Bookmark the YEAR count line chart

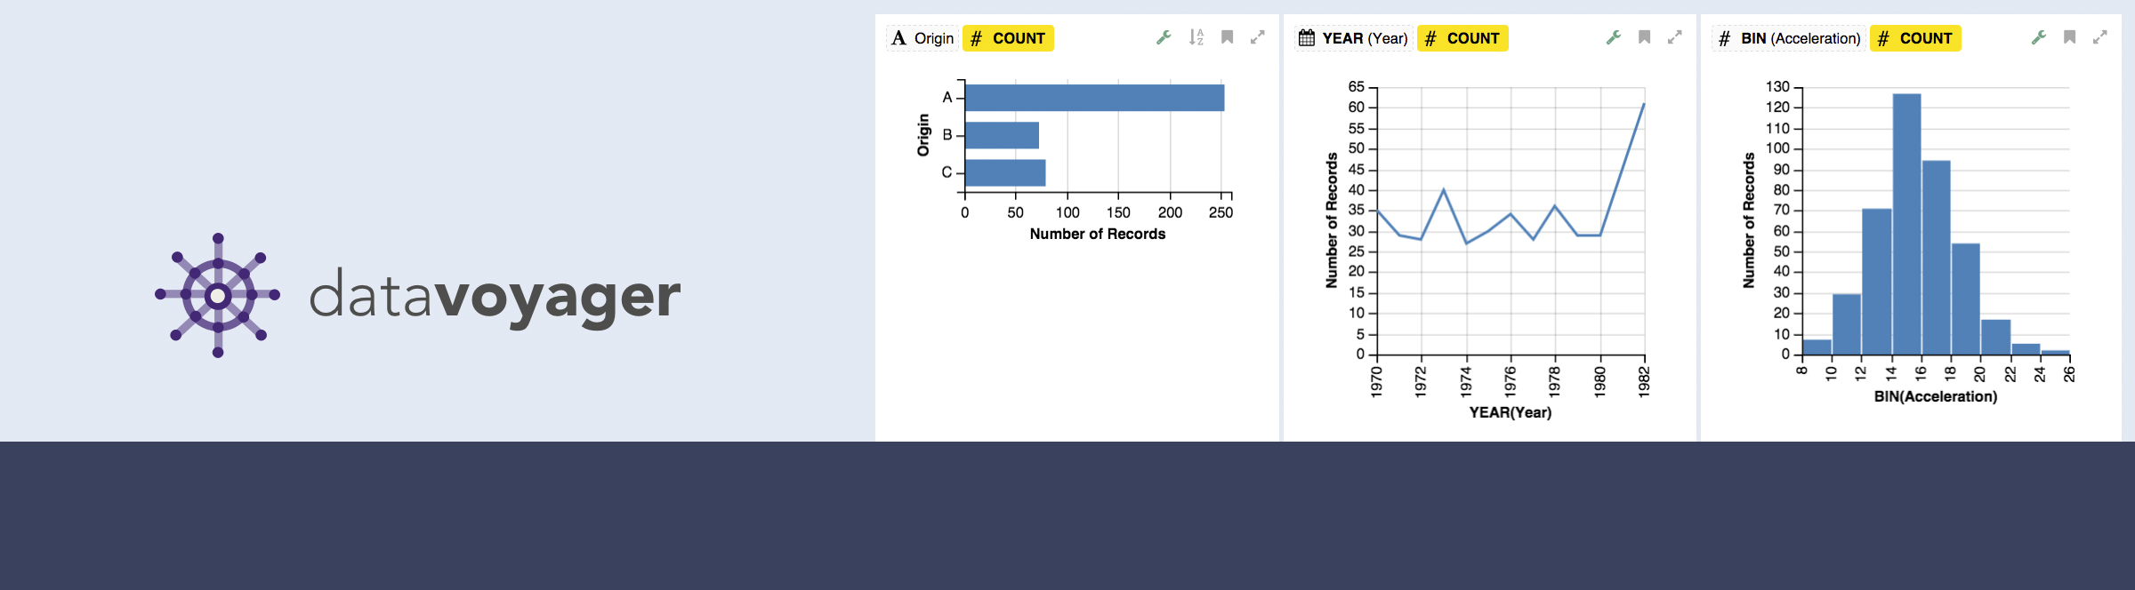[x=1644, y=37]
